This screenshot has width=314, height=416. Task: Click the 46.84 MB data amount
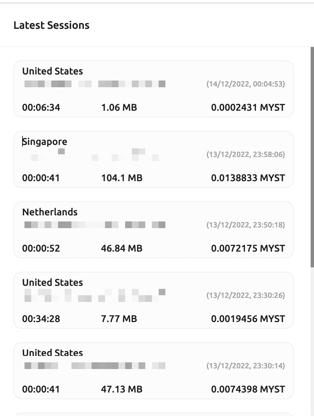pyautogui.click(x=121, y=248)
